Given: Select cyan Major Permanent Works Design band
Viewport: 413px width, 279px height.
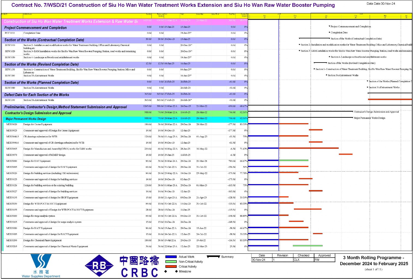Looking at the screenshot, I should [125, 119].
